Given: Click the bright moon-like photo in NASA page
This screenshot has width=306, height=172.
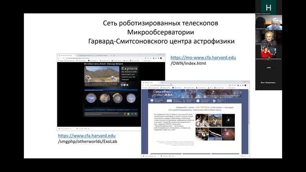Looking at the screenshot, I should tap(229, 120).
